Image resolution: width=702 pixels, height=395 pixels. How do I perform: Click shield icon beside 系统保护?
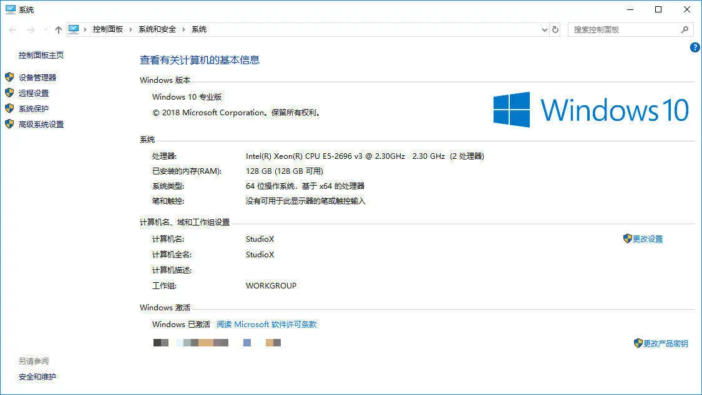tap(9, 108)
